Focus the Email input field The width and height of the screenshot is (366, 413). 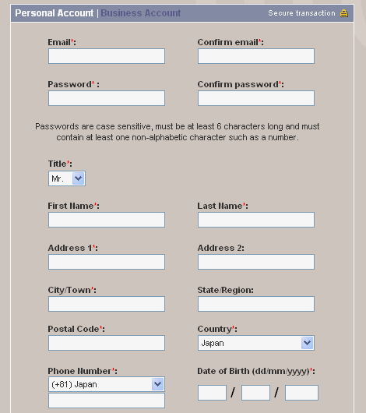107,56
